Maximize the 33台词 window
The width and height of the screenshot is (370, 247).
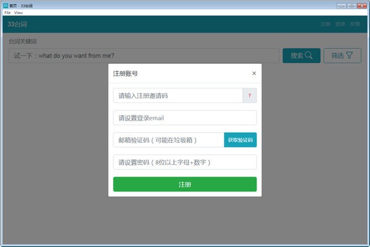coord(351,5)
